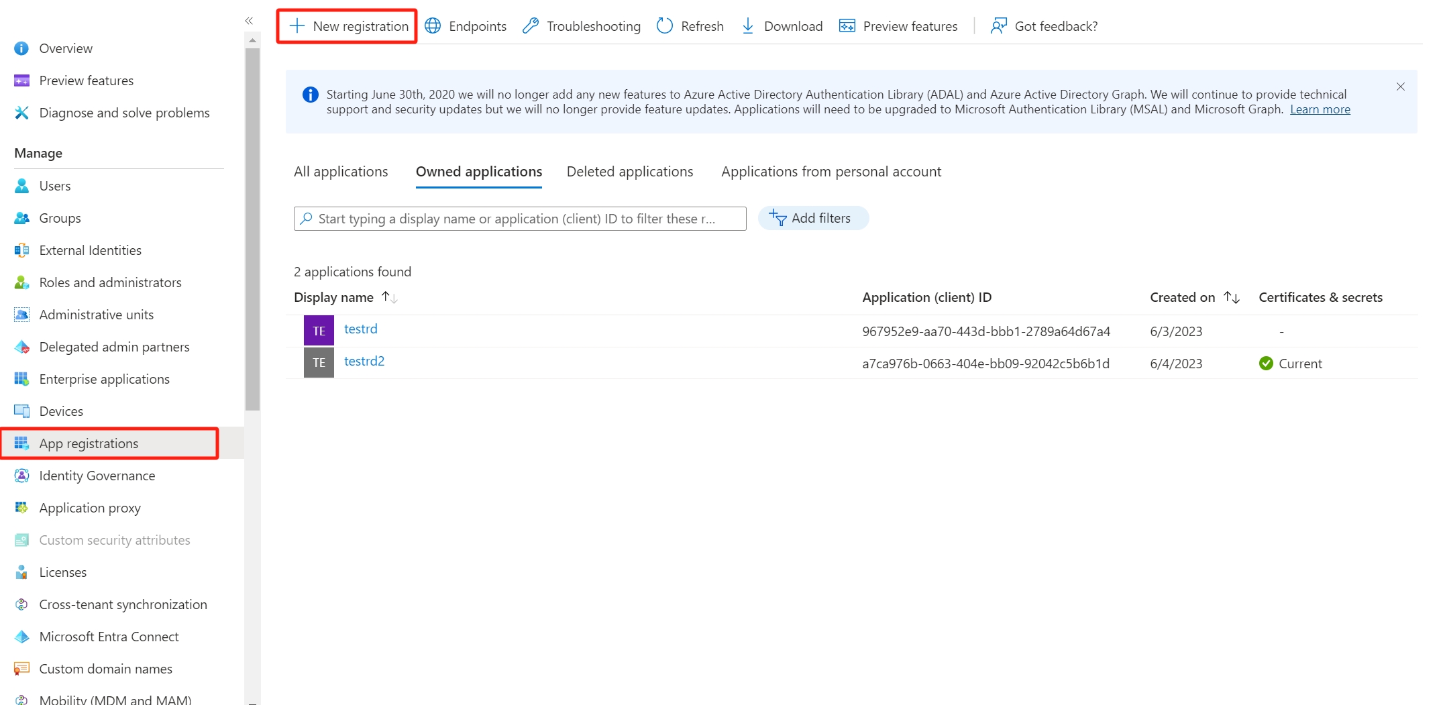Click the Administrative units icon
Image resolution: width=1443 pixels, height=705 pixels.
(21, 315)
